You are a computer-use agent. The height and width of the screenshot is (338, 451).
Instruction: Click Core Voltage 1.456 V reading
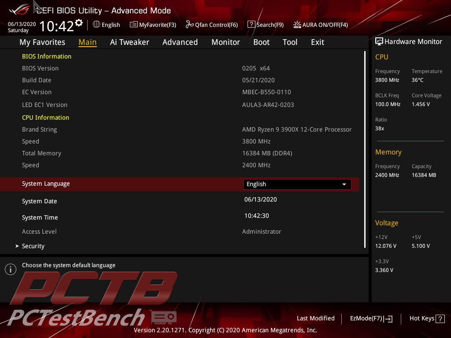click(421, 104)
